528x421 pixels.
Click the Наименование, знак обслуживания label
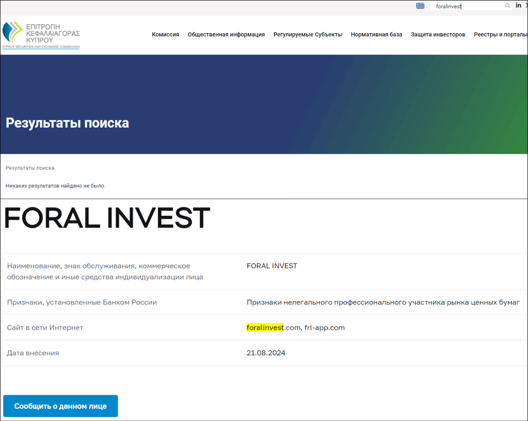[105, 271]
